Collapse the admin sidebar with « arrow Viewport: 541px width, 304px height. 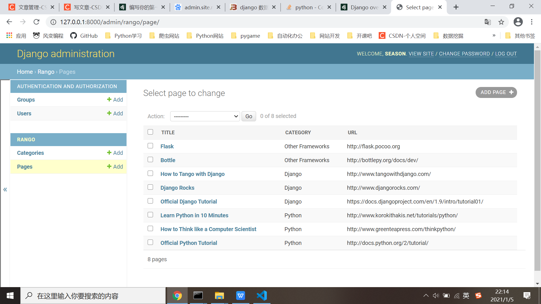[x=5, y=189]
